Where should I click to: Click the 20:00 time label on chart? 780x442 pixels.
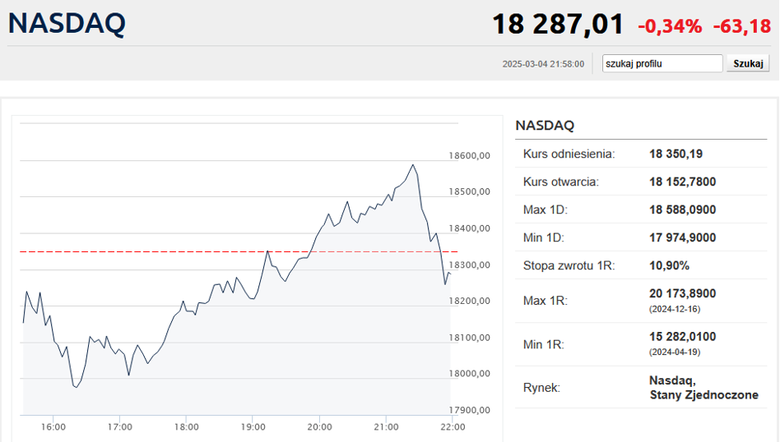(x=320, y=427)
